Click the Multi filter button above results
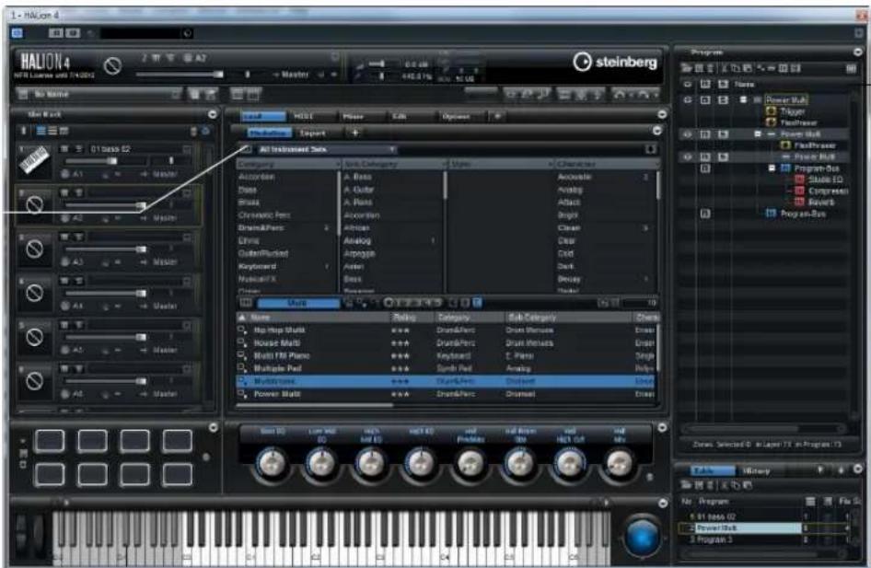The height and width of the screenshot is (568, 871). (298, 303)
